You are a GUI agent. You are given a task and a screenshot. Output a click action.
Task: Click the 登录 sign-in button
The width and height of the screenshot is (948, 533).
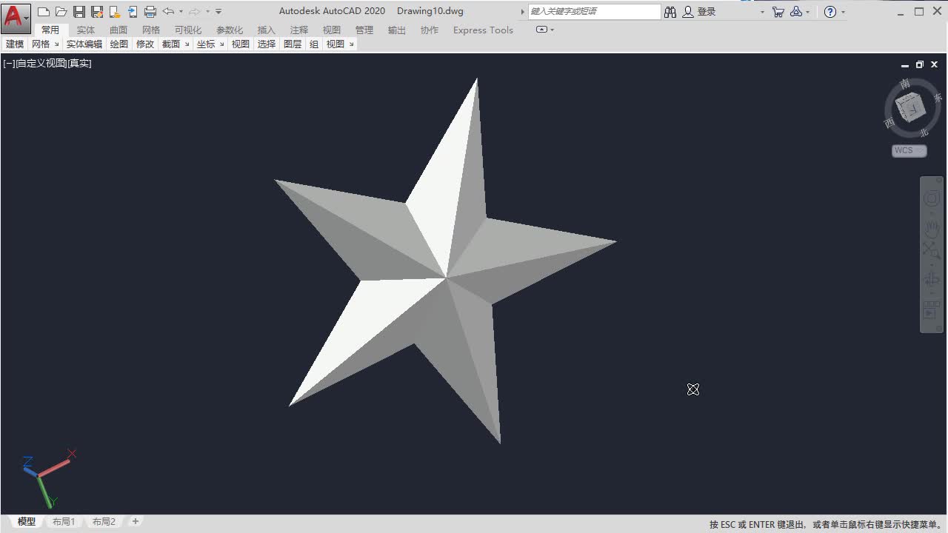700,12
